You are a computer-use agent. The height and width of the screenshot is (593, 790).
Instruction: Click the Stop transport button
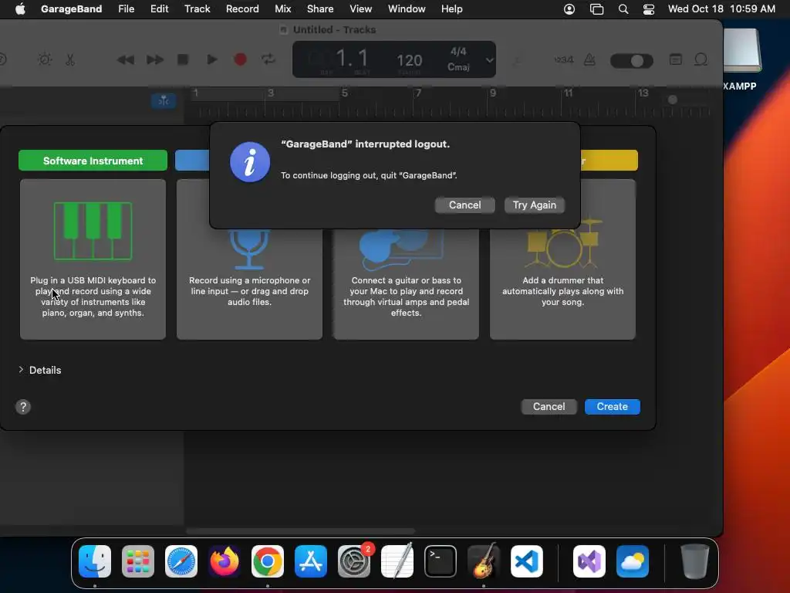183,60
